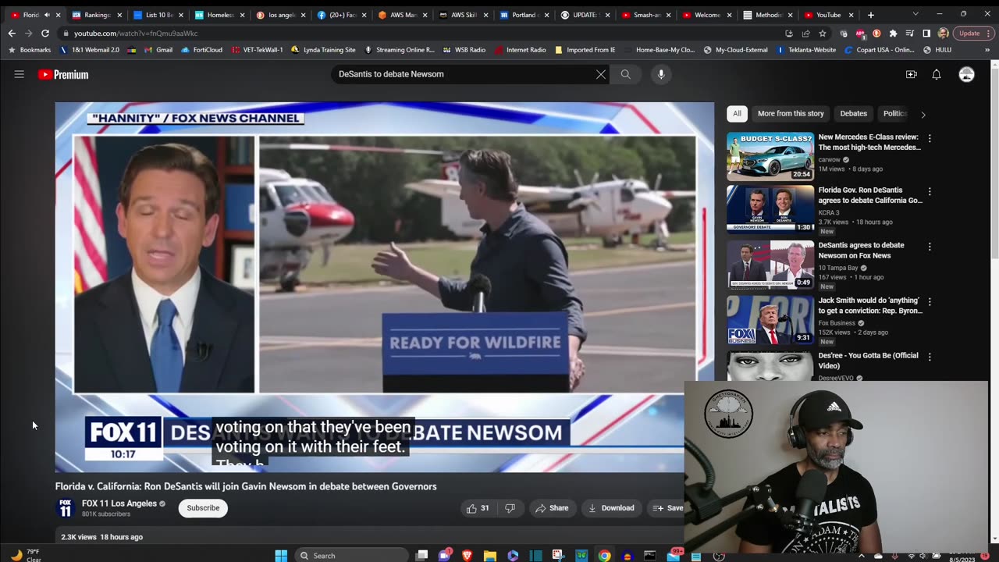Run search with the magnifier button
This screenshot has width=999, height=562.
point(625,74)
